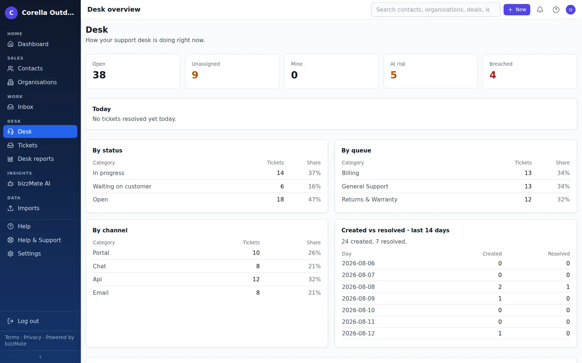Open the Privacy link

pos(32,337)
